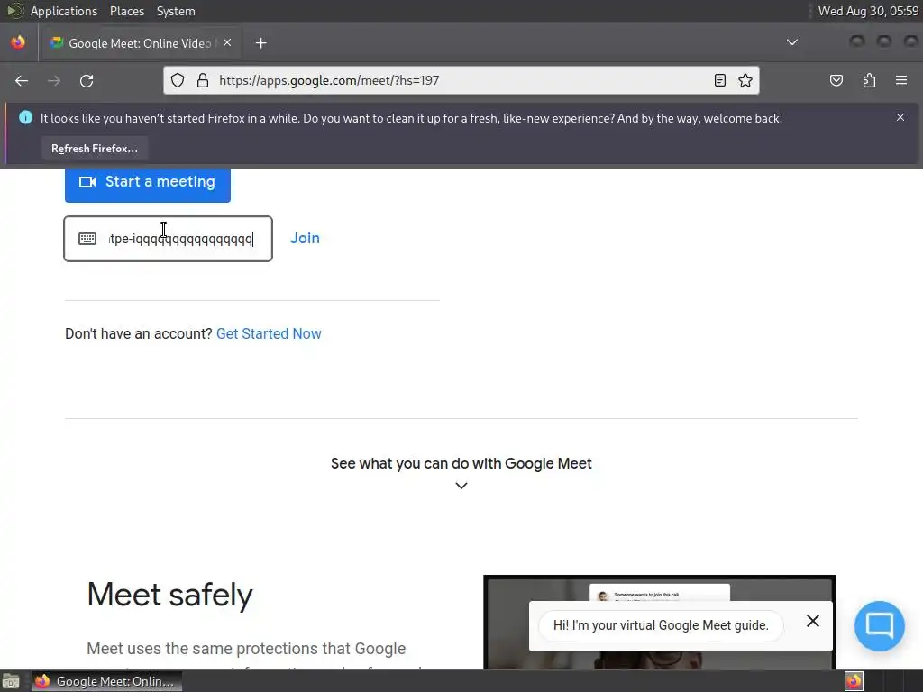This screenshot has width=923, height=692.
Task: Reload the current page
Action: 87,80
